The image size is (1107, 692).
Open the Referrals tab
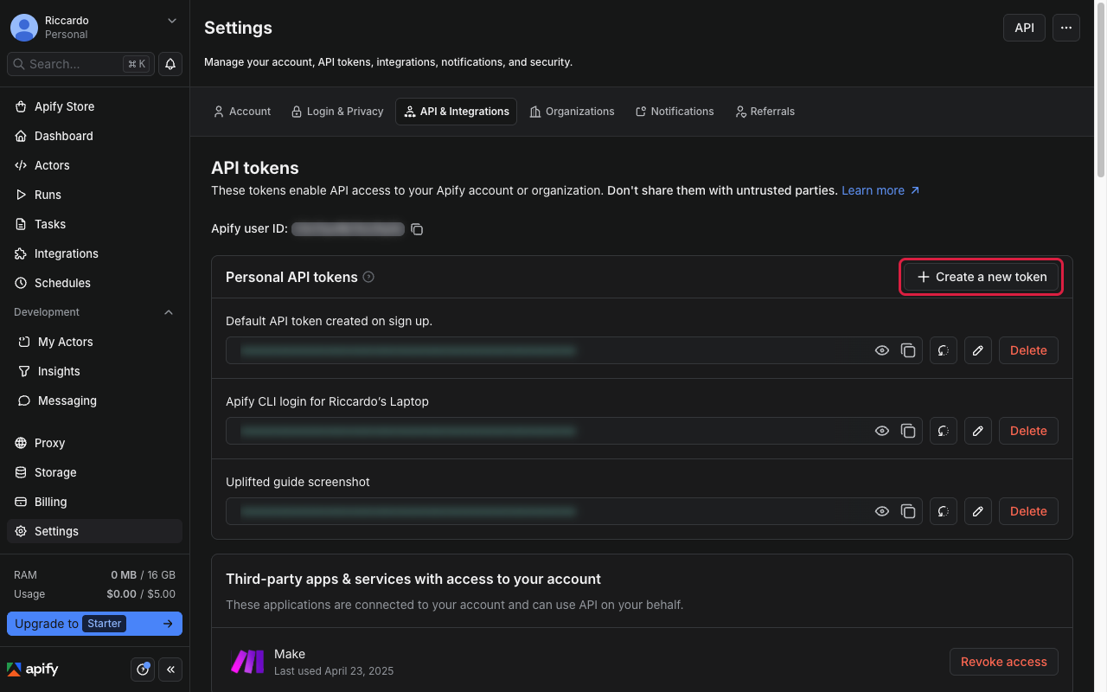point(765,112)
